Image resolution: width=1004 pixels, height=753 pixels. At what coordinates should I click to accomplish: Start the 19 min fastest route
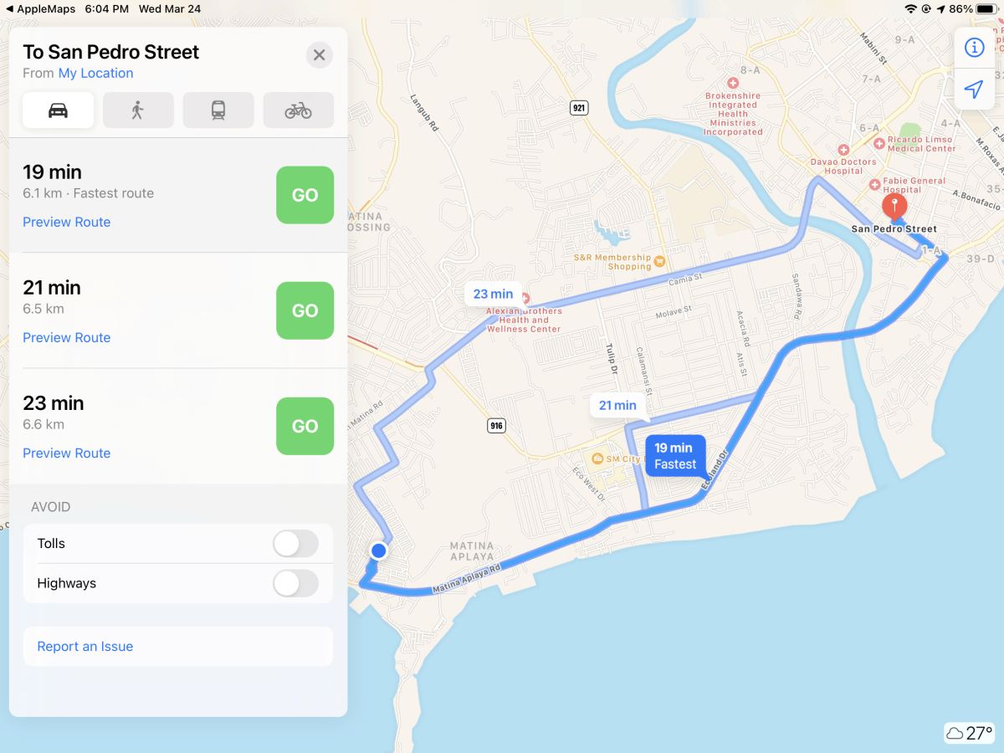305,195
